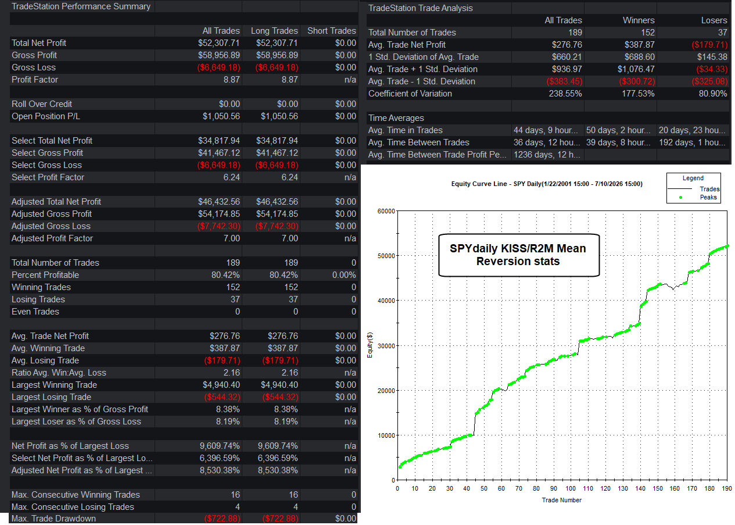Click the TradeStation Trade Analysis title
Screen dimensions: 735x525
(421, 8)
